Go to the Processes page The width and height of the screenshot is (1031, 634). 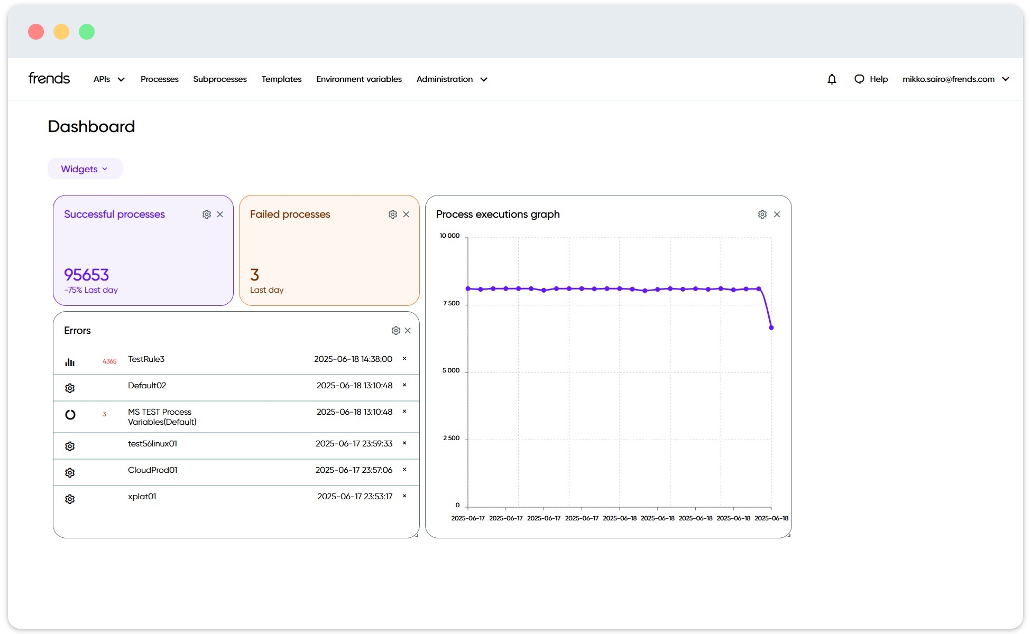(160, 79)
